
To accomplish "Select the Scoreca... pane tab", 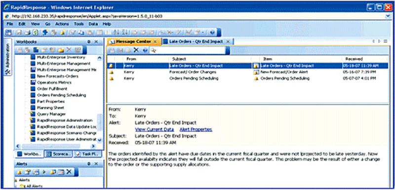I will [59, 154].
